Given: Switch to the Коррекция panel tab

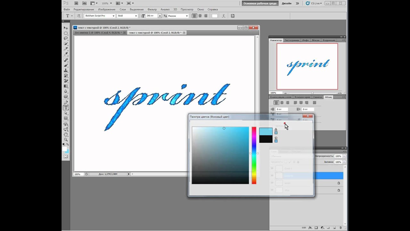Looking at the screenshot, I should coord(329,40).
